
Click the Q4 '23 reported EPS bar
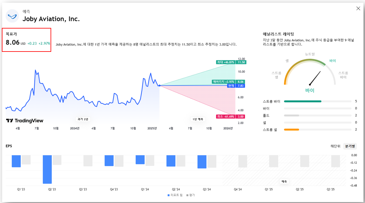point(109,161)
